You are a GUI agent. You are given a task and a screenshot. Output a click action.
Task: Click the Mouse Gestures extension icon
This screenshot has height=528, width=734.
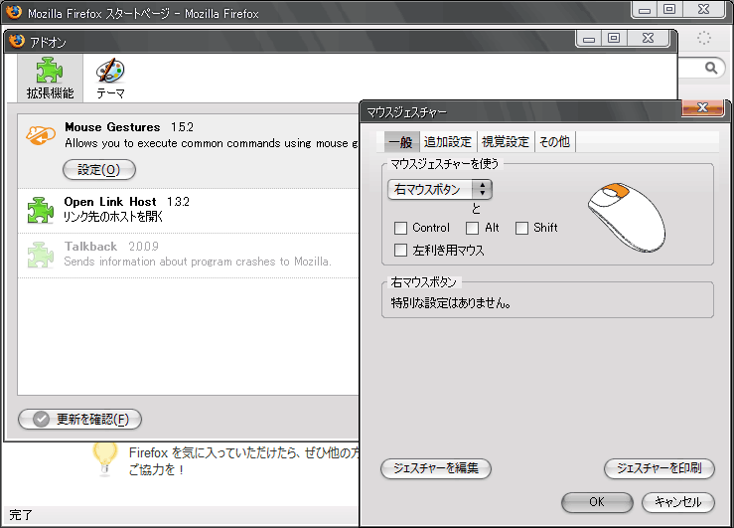click(x=41, y=135)
